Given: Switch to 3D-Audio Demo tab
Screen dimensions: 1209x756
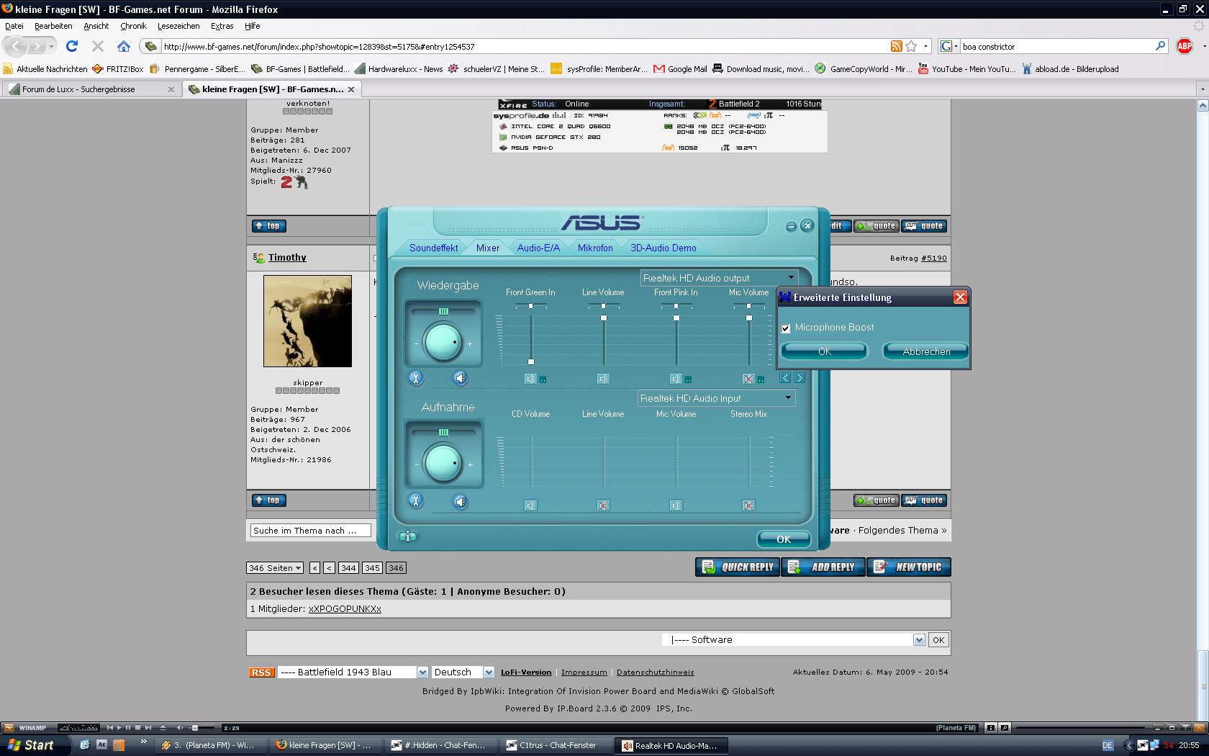Looking at the screenshot, I should (x=664, y=248).
